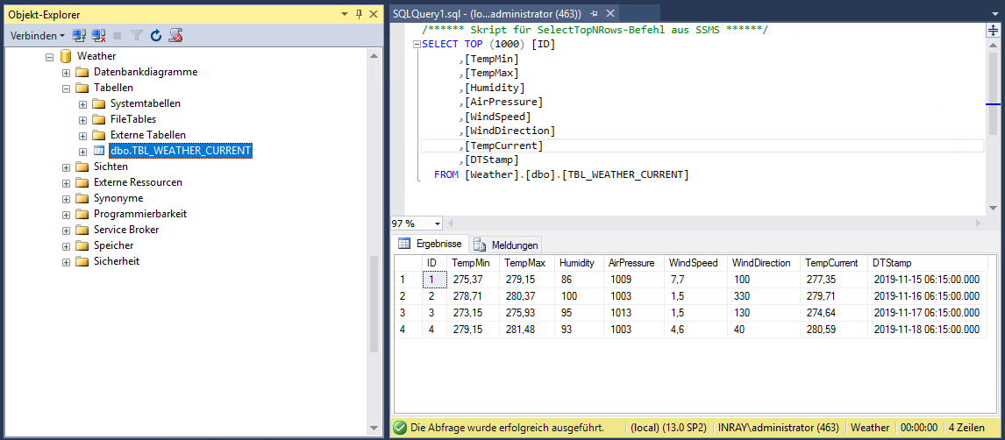Refresh the Object Explorer tree
1005x440 pixels.
tap(156, 36)
